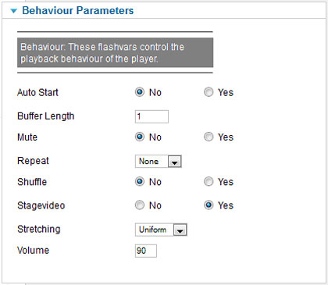
Task: Select Yes for Auto Start
Action: (x=209, y=92)
